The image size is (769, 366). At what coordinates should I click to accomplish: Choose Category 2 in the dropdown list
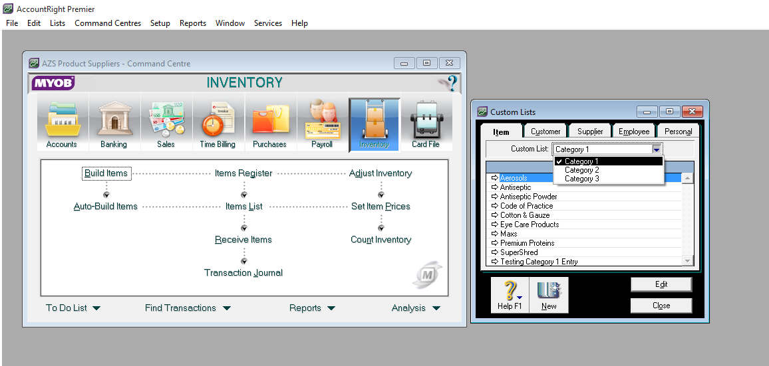click(608, 170)
